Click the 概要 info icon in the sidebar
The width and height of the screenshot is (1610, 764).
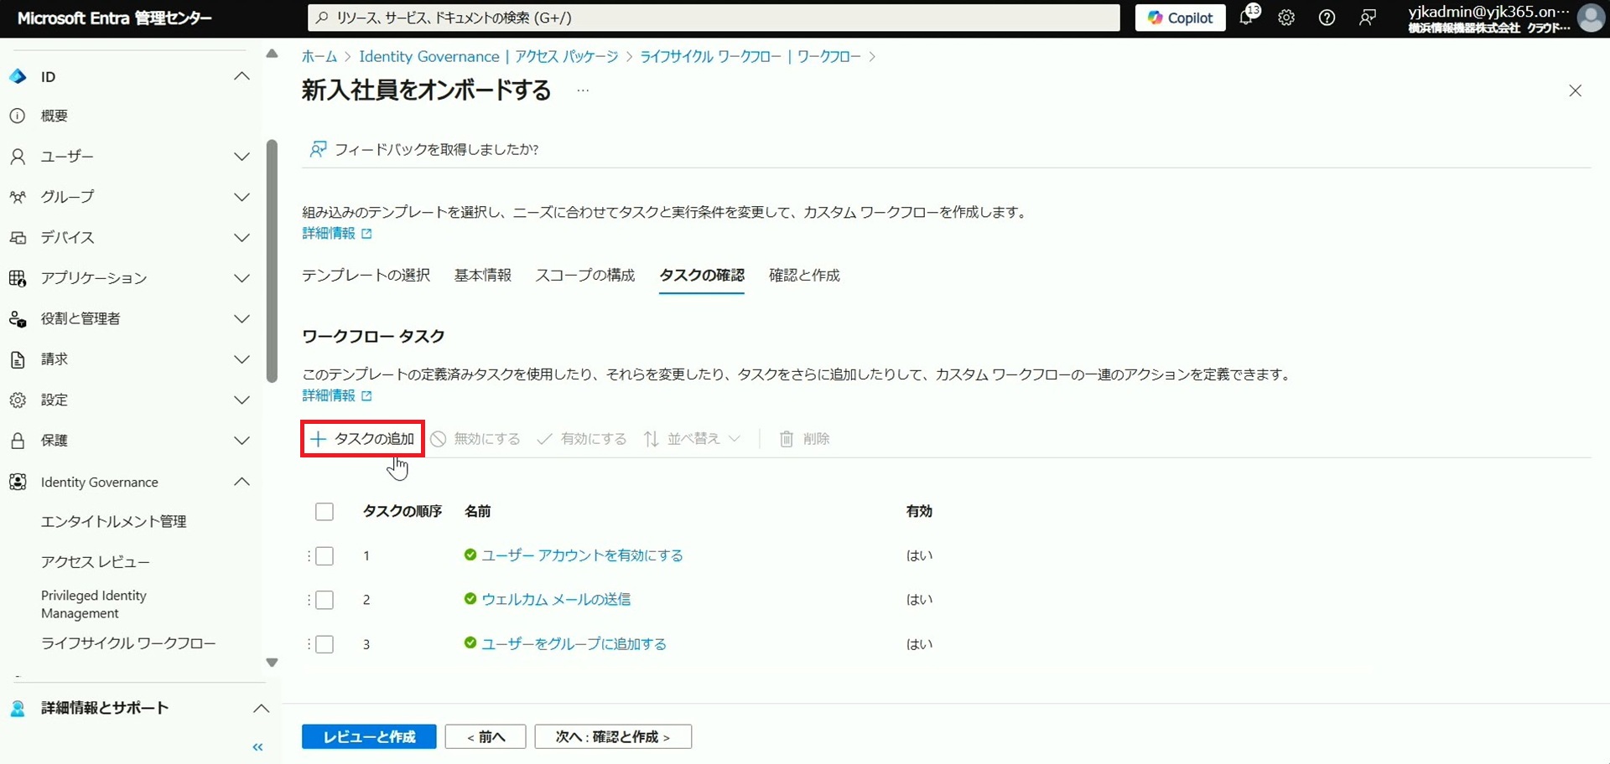tap(18, 116)
